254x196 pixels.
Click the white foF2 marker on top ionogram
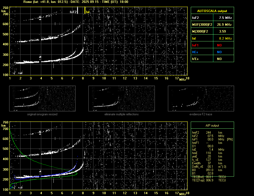click(78, 10)
